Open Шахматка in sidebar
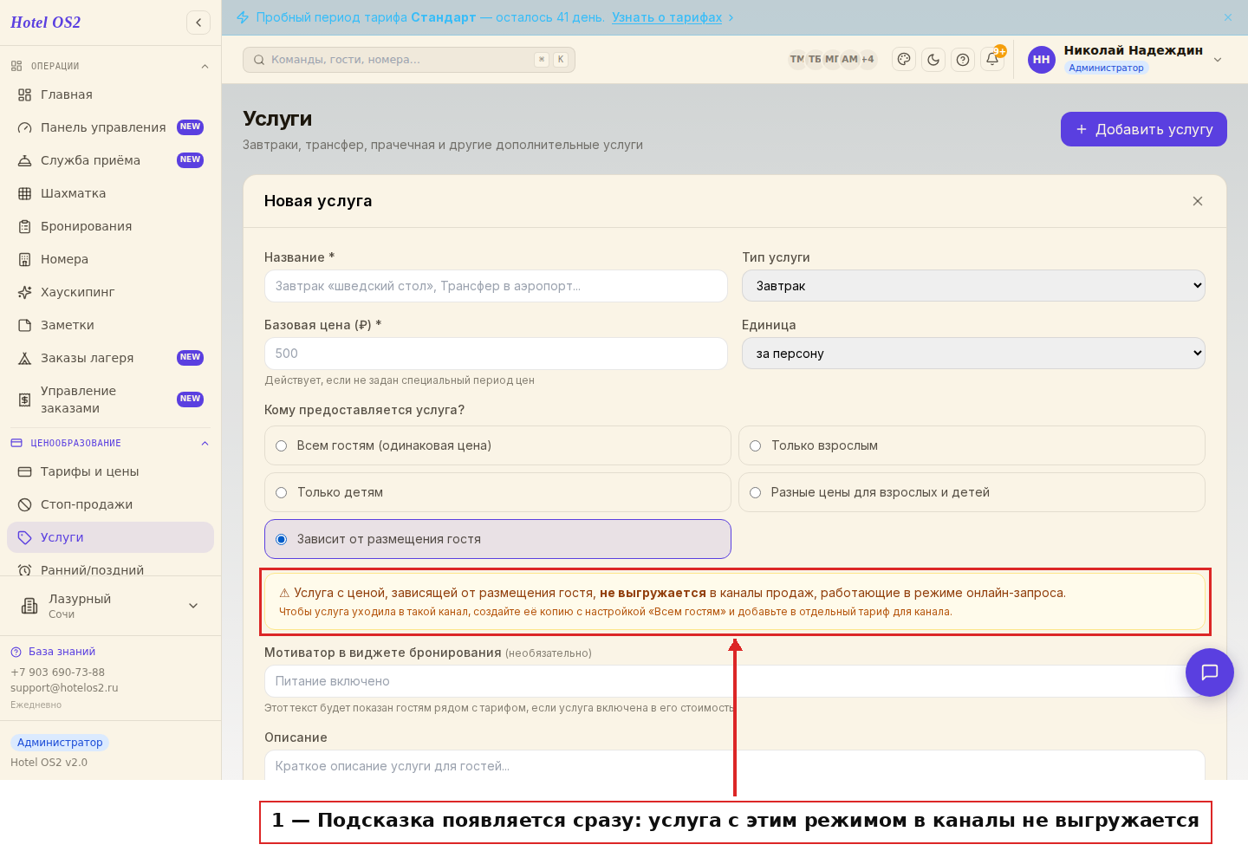 tap(110, 193)
